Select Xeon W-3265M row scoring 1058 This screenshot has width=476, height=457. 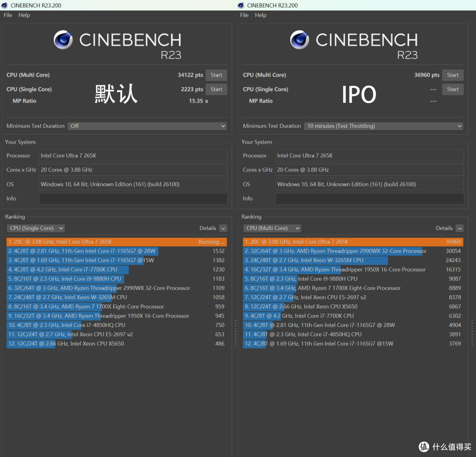[116, 297]
